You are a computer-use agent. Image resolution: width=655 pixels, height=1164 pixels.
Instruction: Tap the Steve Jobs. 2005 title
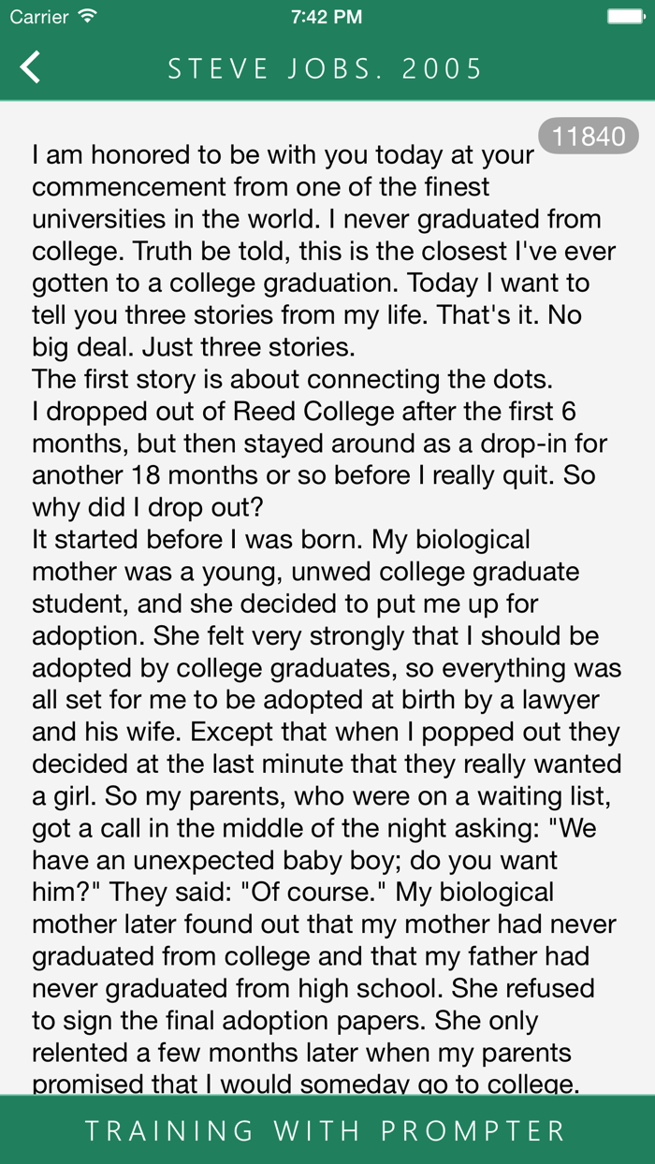(x=326, y=68)
